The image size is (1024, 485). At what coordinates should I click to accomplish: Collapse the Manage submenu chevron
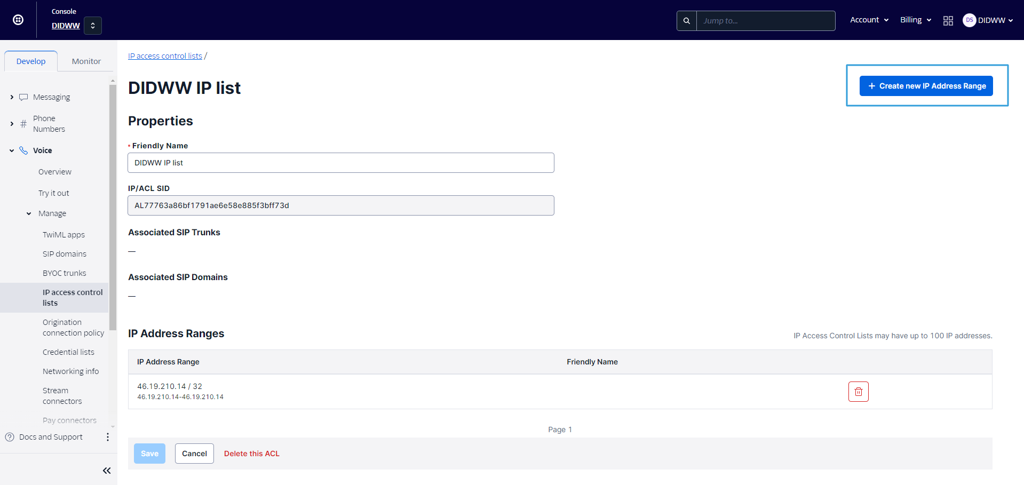(x=29, y=213)
